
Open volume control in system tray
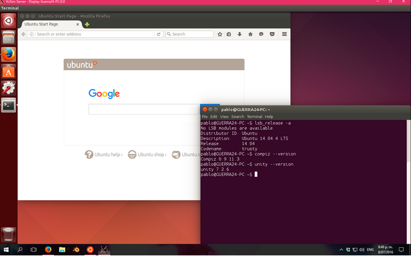tap(362, 250)
